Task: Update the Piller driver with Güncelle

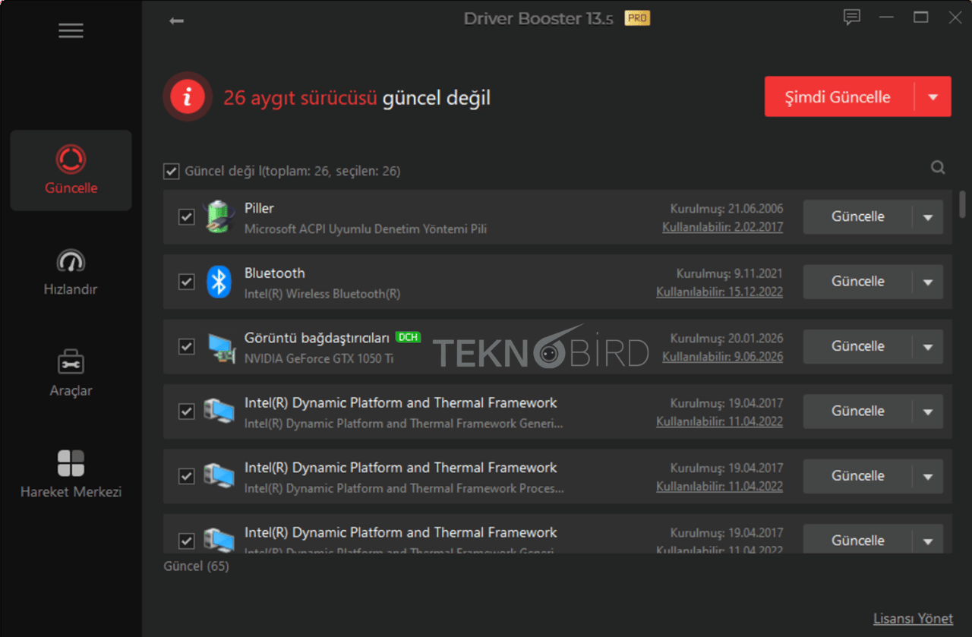Action: coord(858,217)
